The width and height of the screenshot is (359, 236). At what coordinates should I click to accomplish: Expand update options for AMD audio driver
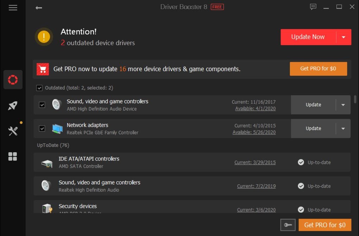(342, 104)
